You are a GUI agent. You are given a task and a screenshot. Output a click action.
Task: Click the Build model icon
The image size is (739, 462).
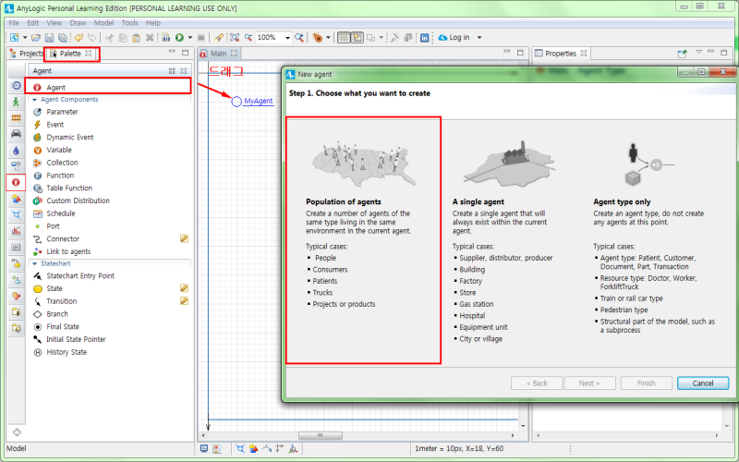pyautogui.click(x=166, y=37)
